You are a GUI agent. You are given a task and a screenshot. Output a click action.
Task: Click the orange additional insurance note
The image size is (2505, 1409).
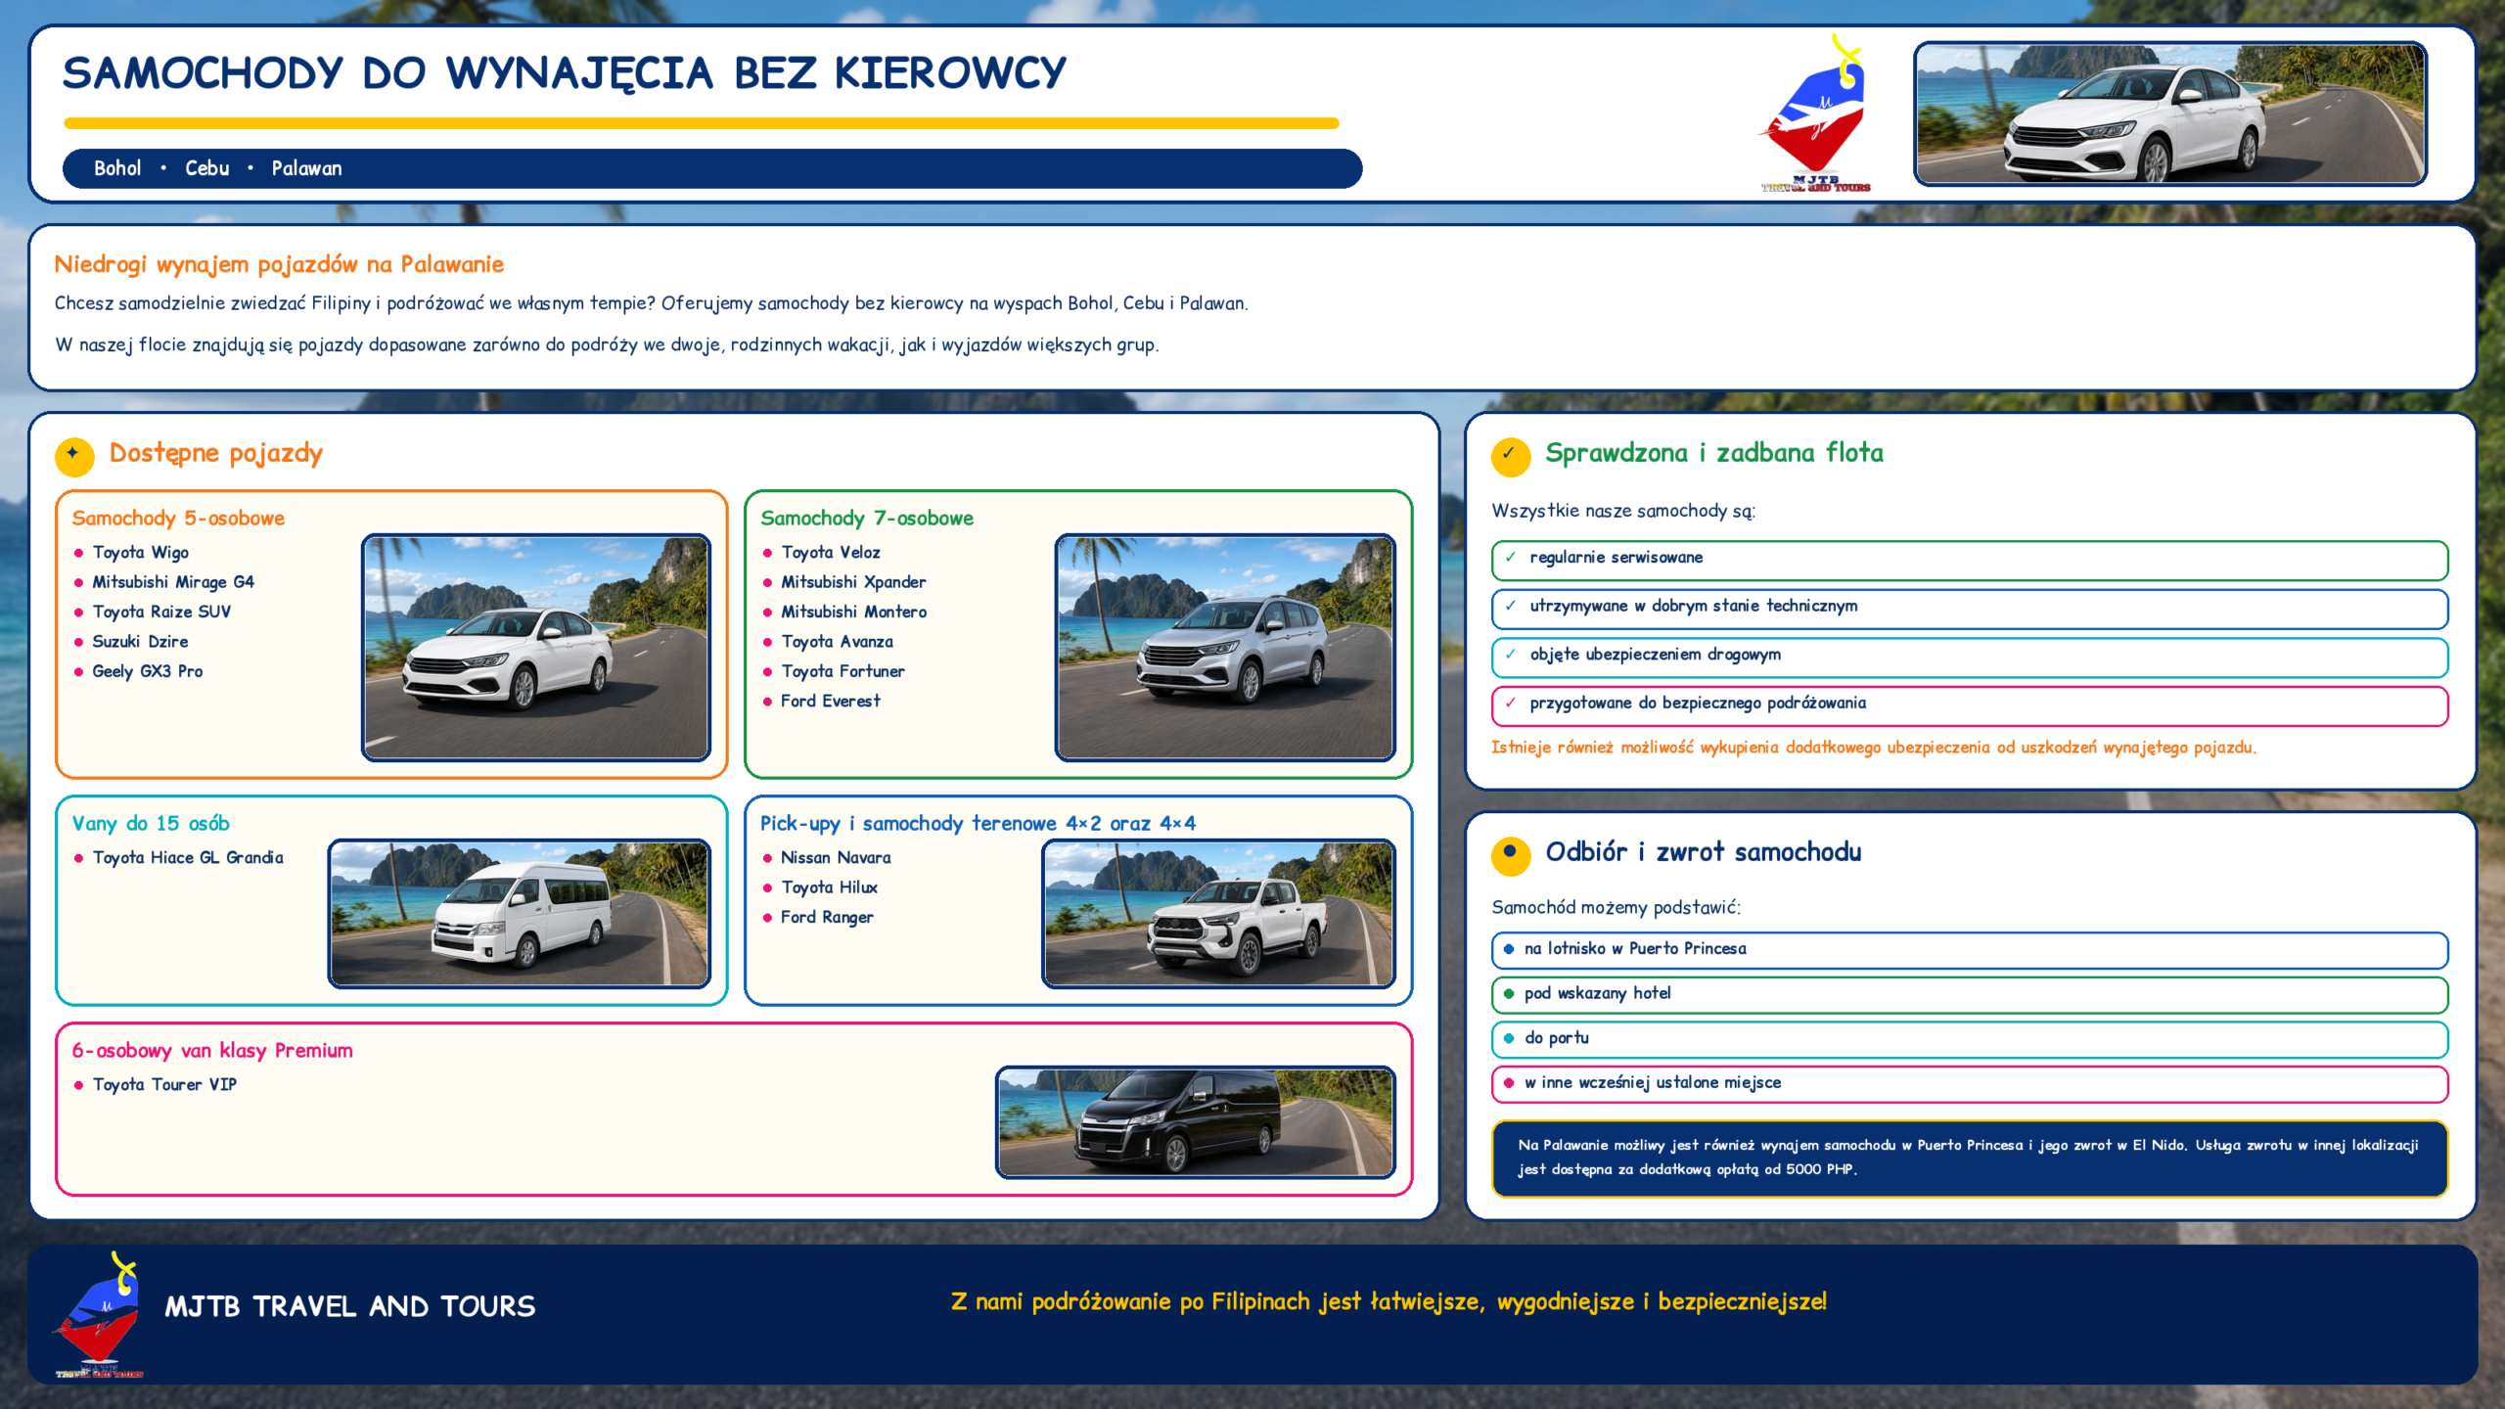tap(1874, 748)
